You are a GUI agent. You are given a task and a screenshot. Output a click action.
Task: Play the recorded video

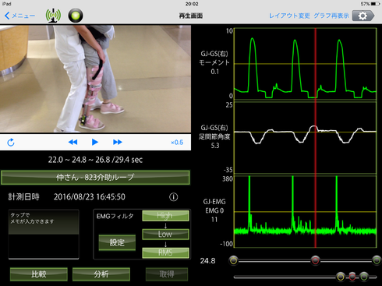tap(95, 142)
